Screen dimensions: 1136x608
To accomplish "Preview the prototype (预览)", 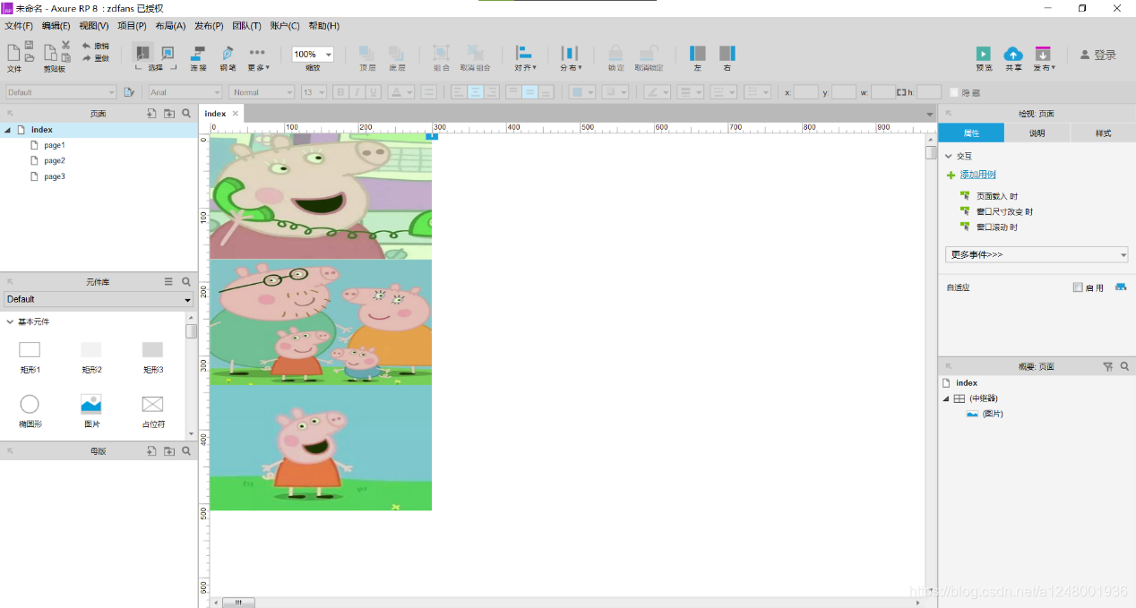I will click(x=984, y=54).
